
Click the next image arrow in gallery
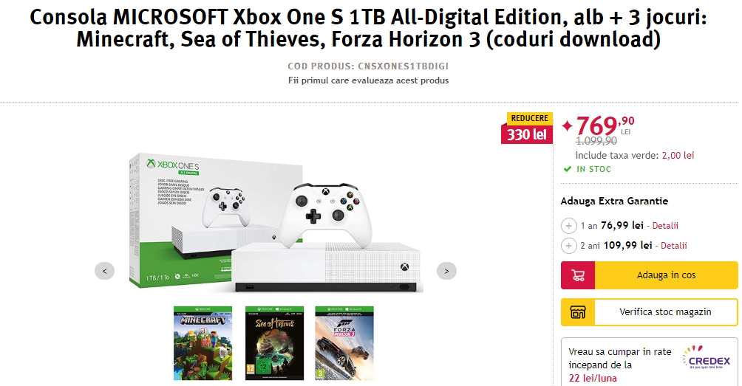click(x=446, y=271)
